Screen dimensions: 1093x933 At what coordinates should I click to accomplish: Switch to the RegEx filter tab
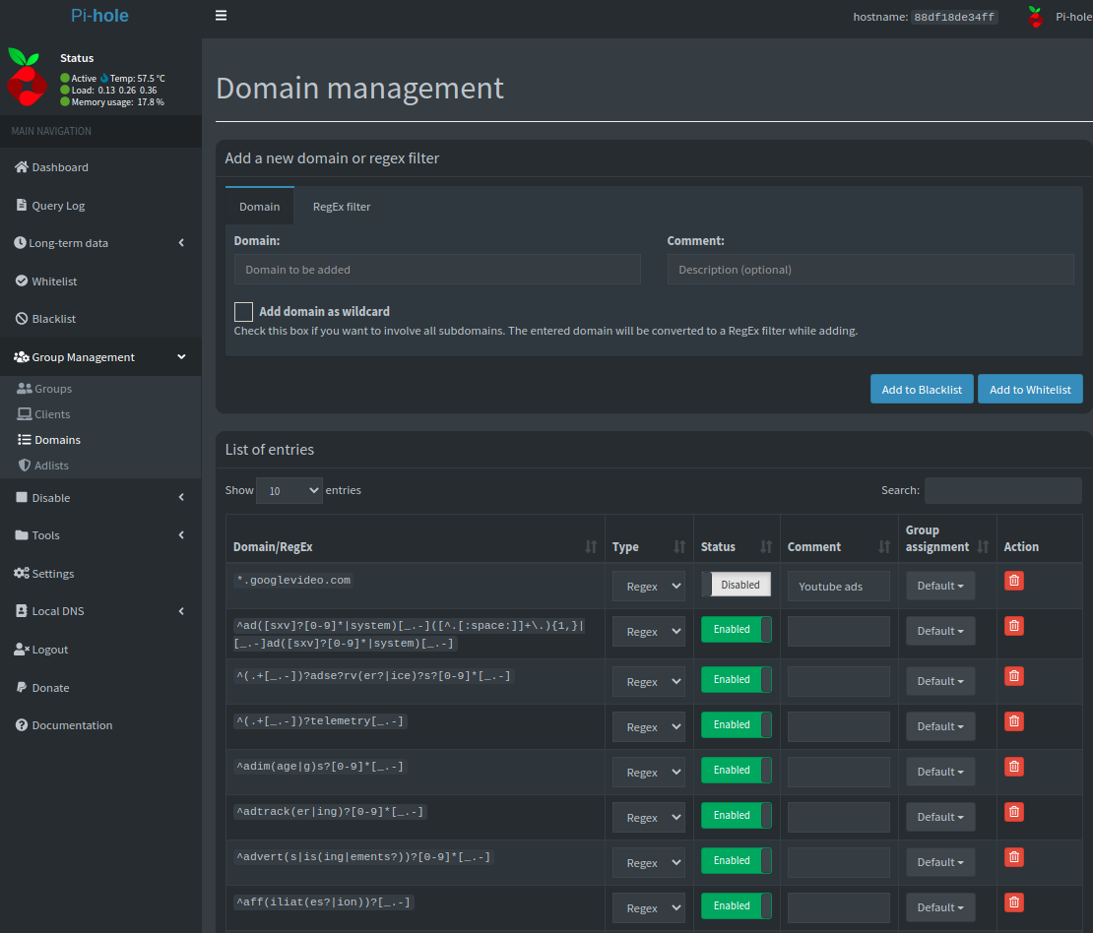(342, 207)
